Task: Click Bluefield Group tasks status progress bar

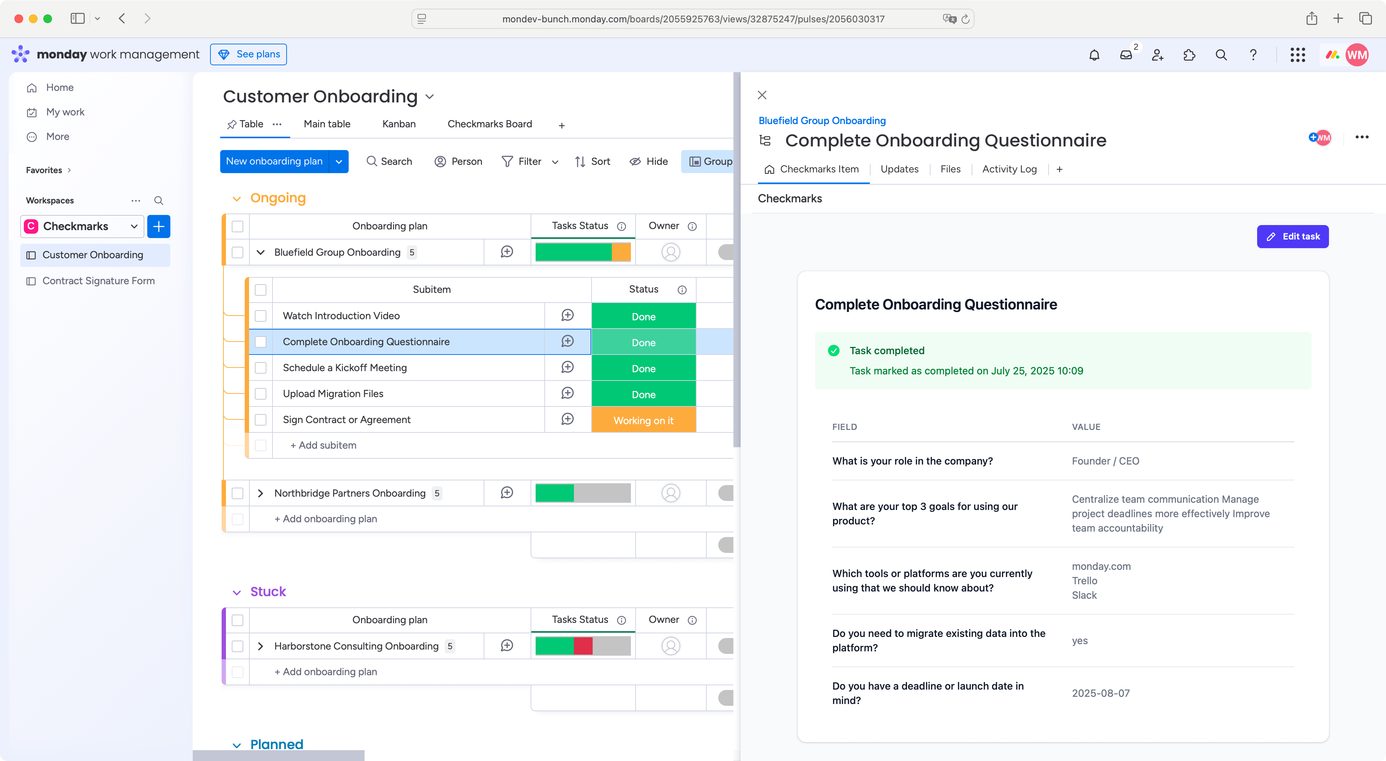Action: click(583, 252)
